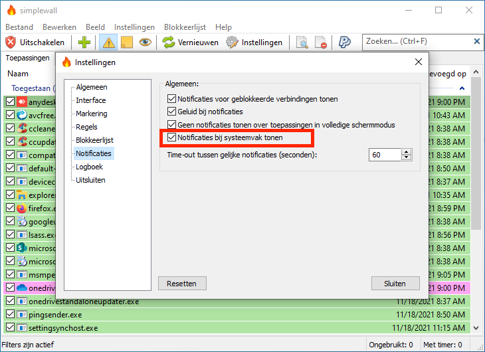Screen dimensions: 485x352
Task: Open the Blokkeerlijst menu
Action: pyautogui.click(x=185, y=27)
